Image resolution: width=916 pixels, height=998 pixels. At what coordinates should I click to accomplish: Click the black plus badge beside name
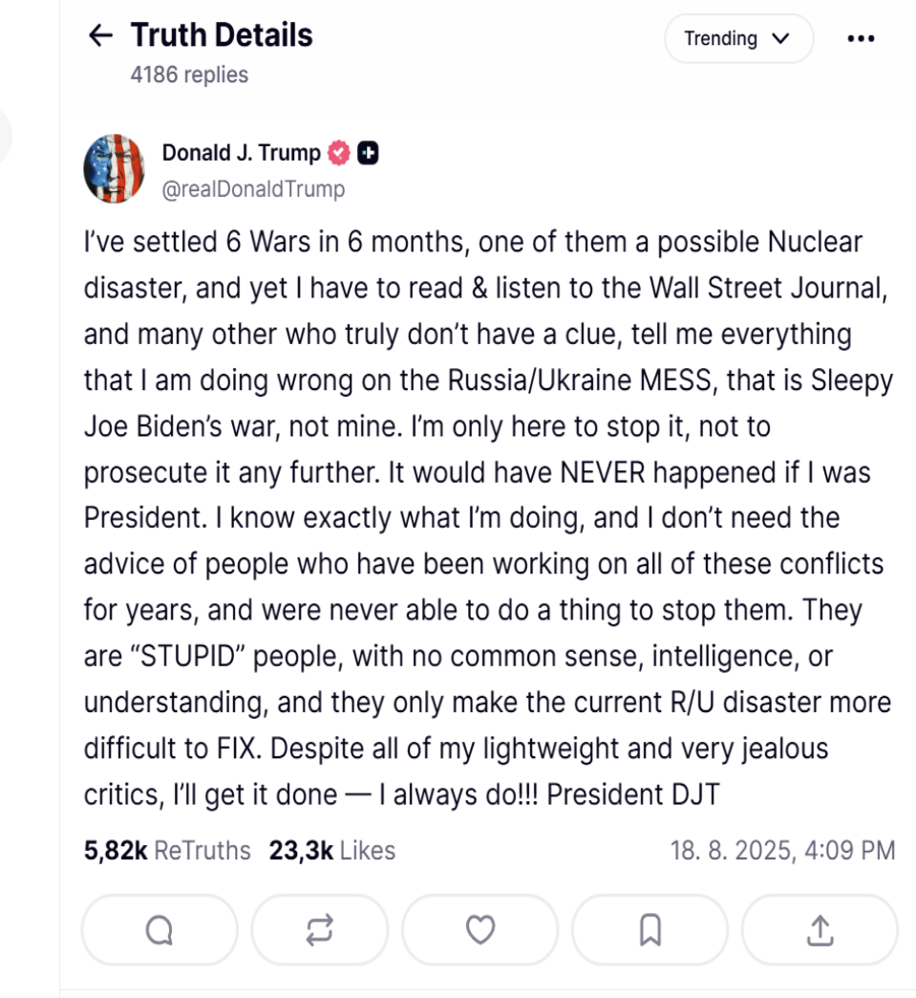368,153
